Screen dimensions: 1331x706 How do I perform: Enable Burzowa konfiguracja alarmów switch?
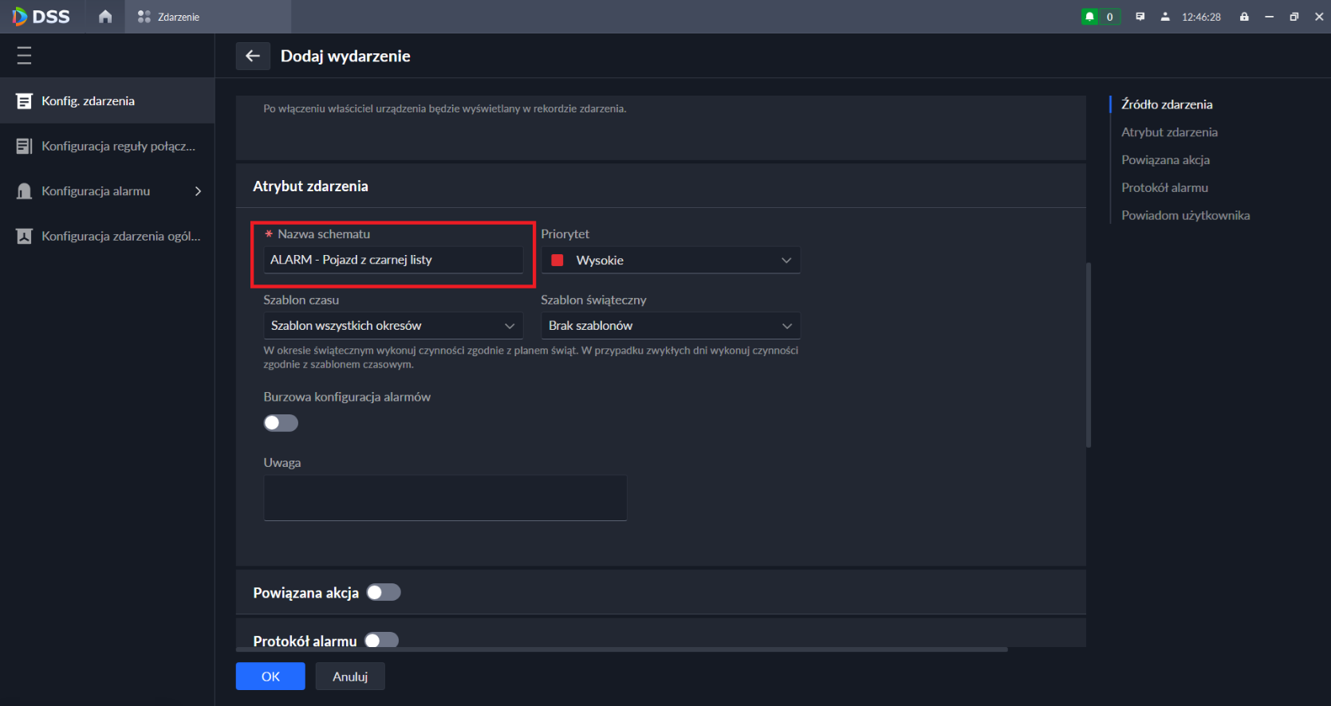(281, 423)
